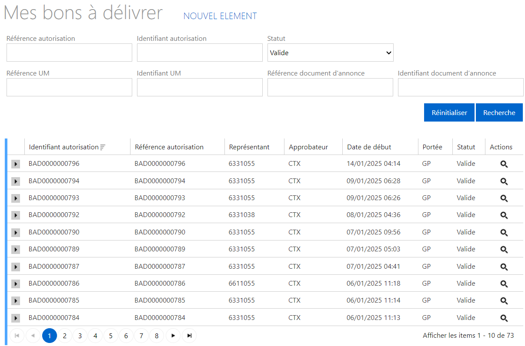Image resolution: width=525 pixels, height=346 pixels.
Task: Click sort icon on Identifiant autorisation column
Action: tap(103, 147)
